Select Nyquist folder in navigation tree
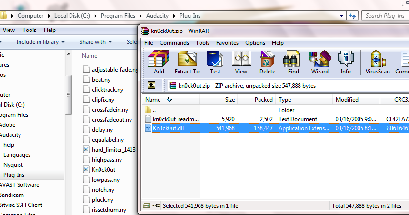This screenshot has width=409, height=215. (x=13, y=165)
